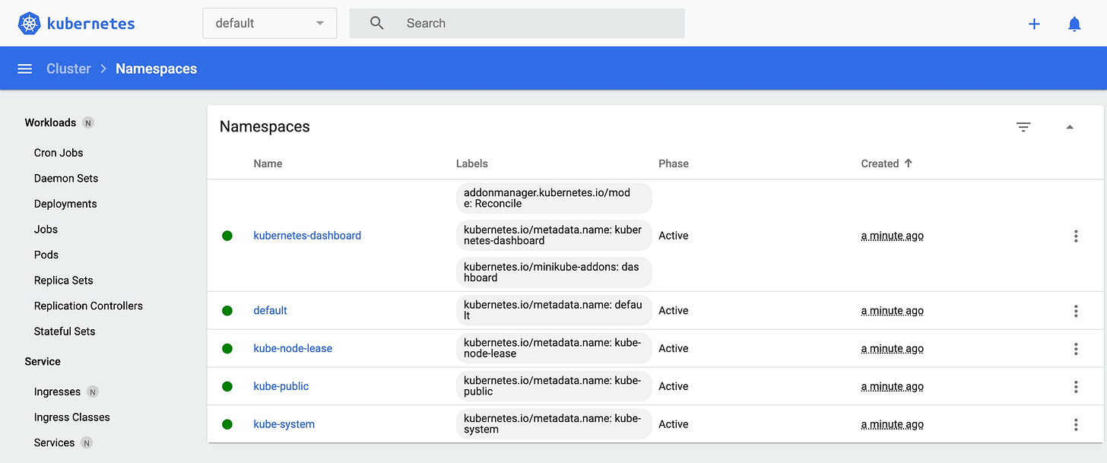
Task: Click the minikube-addons: dashboard label chip
Action: tap(554, 272)
